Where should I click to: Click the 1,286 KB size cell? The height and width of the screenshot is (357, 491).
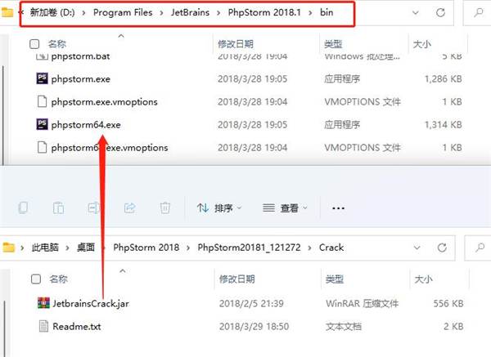click(443, 78)
